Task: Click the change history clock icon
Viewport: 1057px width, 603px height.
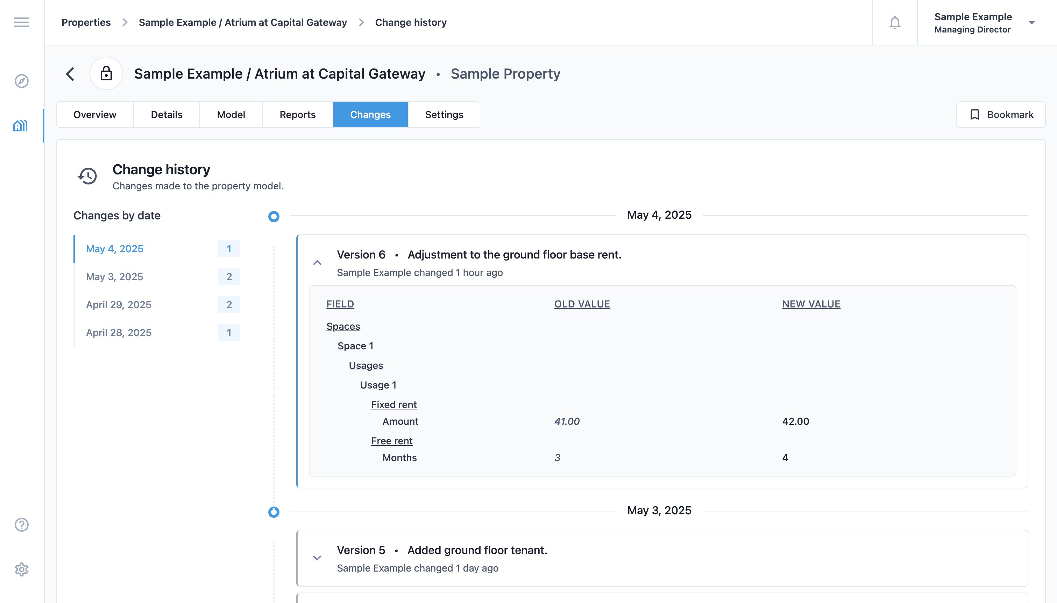Action: 87,176
